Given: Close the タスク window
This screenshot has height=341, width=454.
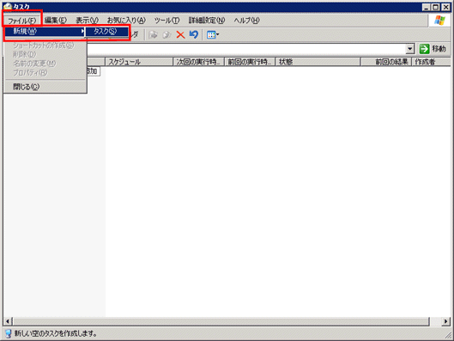Looking at the screenshot, I should [445, 7].
